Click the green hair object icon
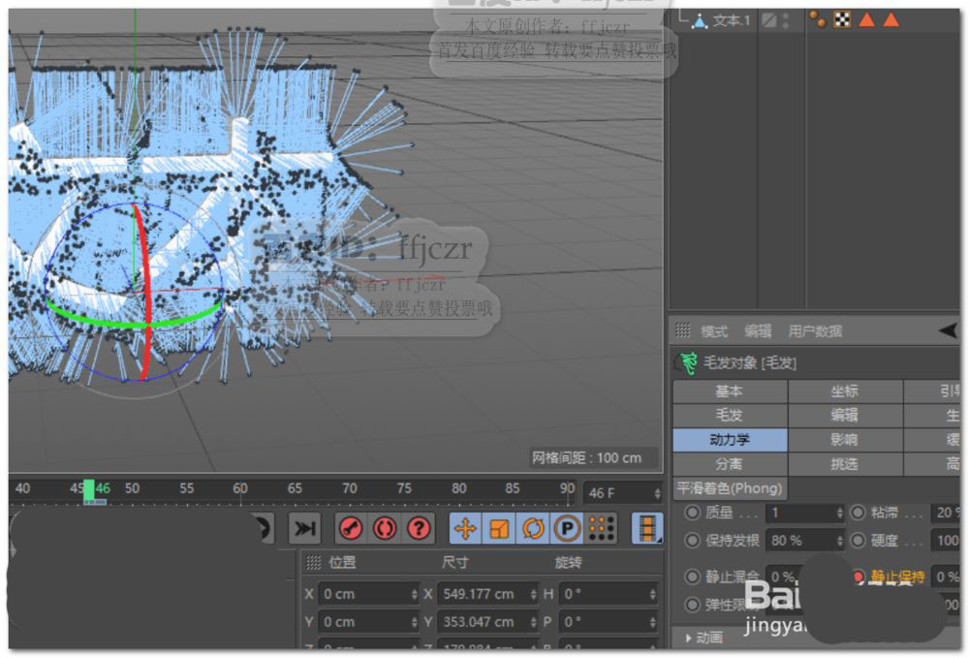 tap(688, 362)
